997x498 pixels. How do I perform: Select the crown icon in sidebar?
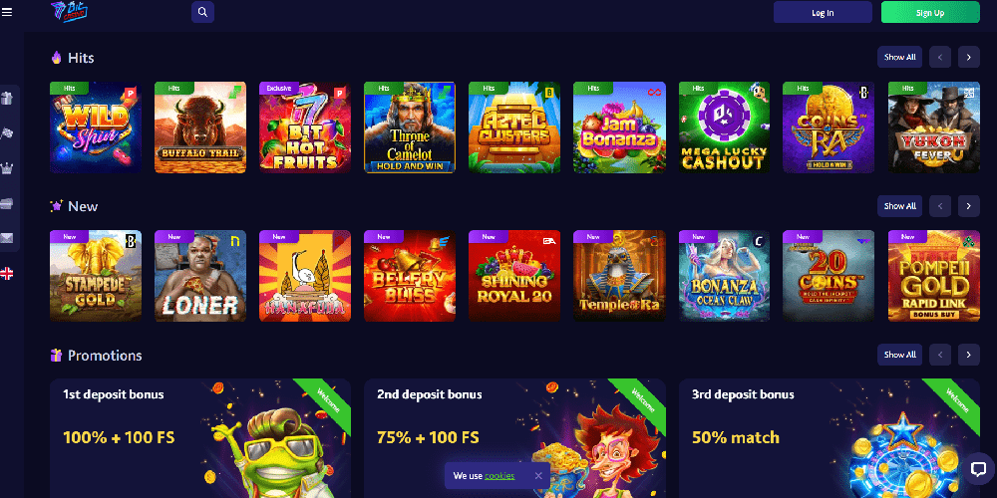[x=7, y=168]
